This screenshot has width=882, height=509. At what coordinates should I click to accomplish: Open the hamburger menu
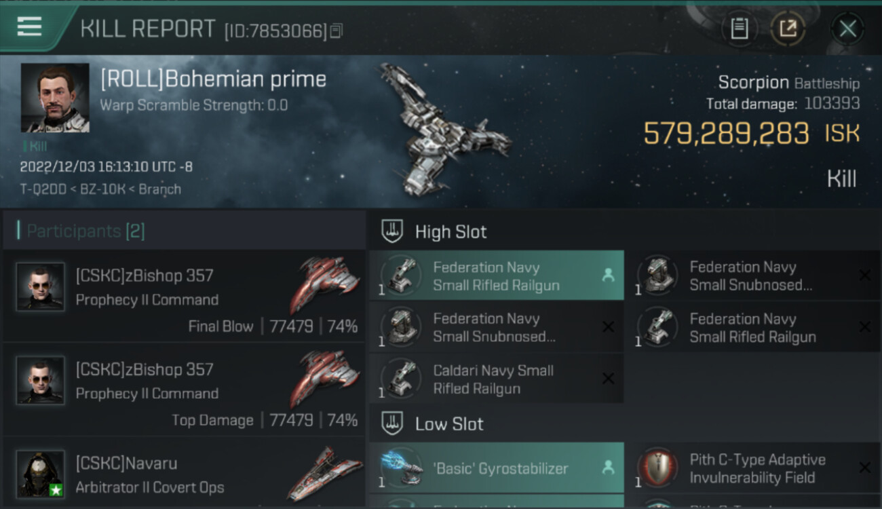click(29, 27)
